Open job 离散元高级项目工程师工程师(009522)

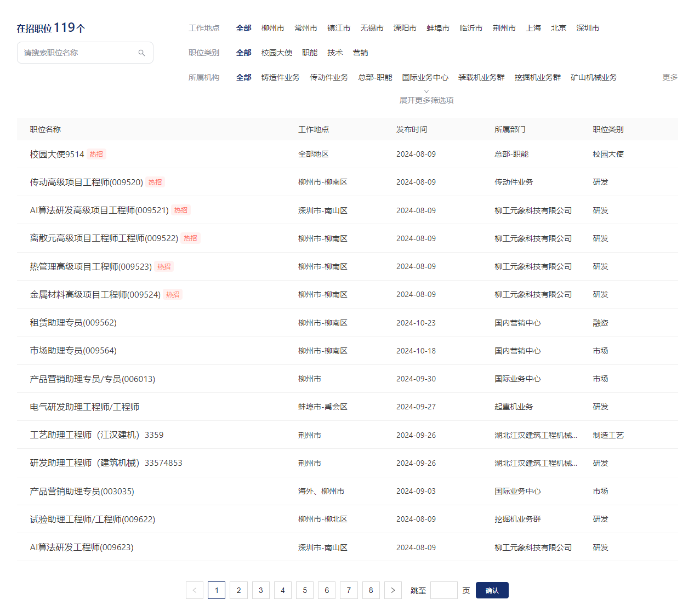coord(104,238)
